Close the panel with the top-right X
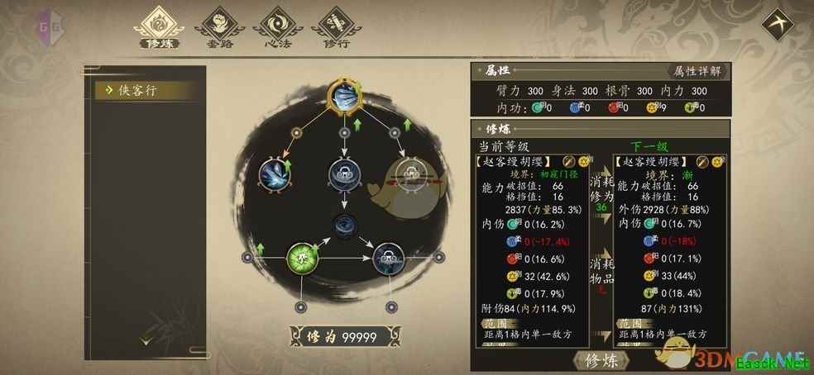This screenshot has height=375, width=814. click(777, 24)
